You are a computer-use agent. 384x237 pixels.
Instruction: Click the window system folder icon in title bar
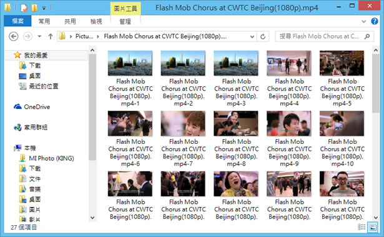click(x=7, y=8)
